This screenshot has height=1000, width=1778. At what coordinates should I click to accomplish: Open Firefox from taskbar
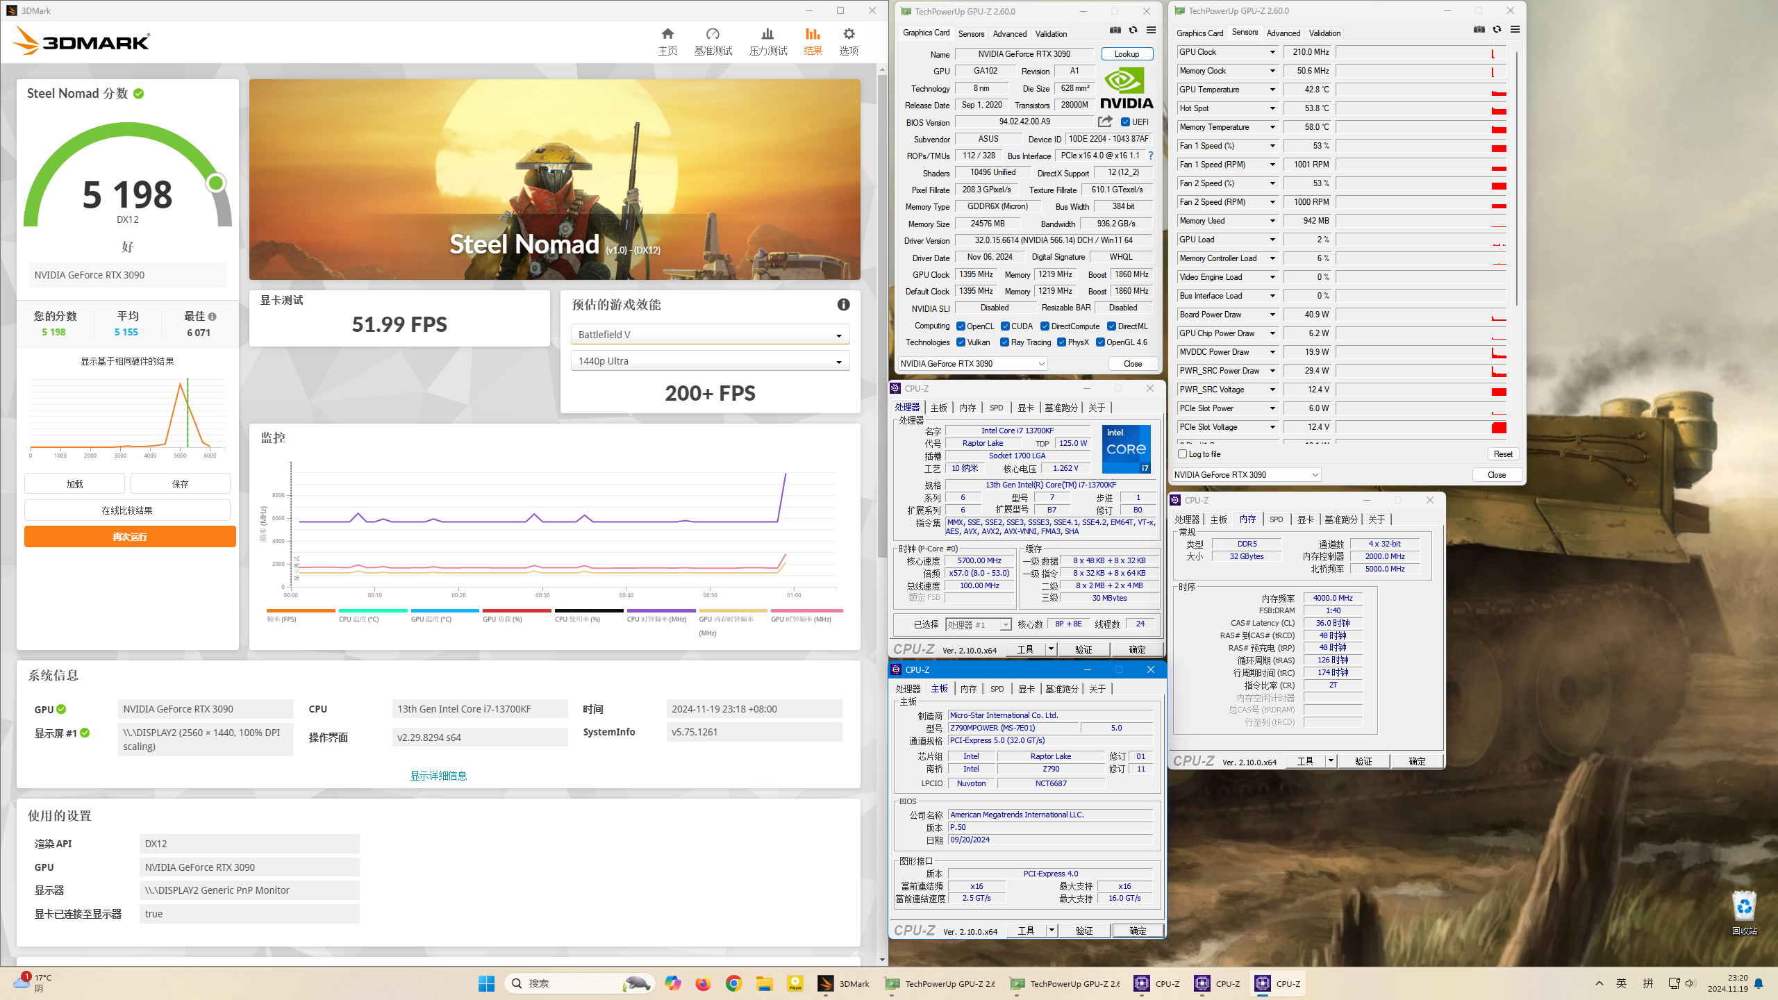[703, 983]
